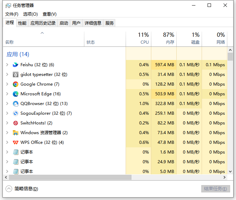
Task: Expand the Feishu process group
Action: click(7, 65)
